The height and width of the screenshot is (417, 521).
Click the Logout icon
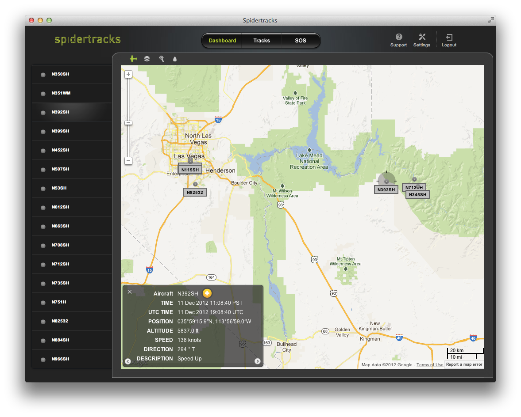coord(449,37)
